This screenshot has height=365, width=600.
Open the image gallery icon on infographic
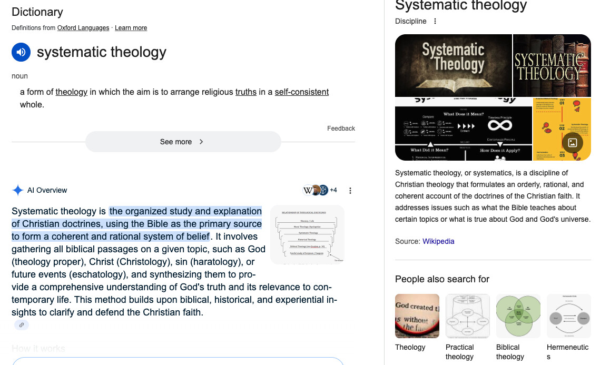coord(572,143)
